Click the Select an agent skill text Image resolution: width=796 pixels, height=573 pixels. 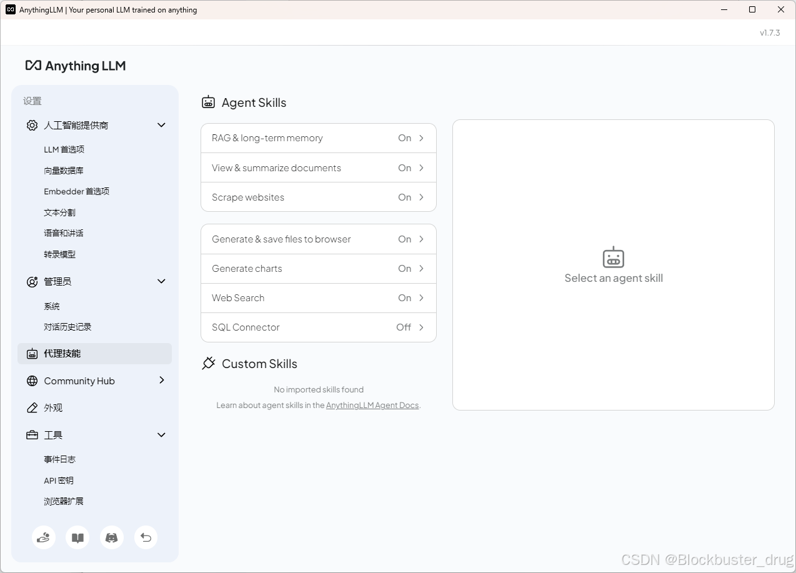614,278
